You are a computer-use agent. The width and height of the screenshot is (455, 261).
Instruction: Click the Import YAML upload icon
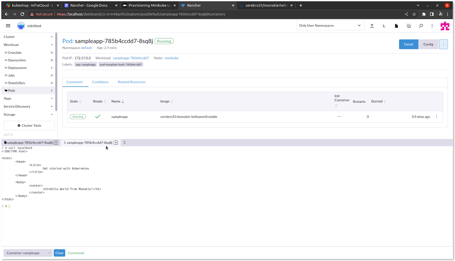[x=372, y=26]
